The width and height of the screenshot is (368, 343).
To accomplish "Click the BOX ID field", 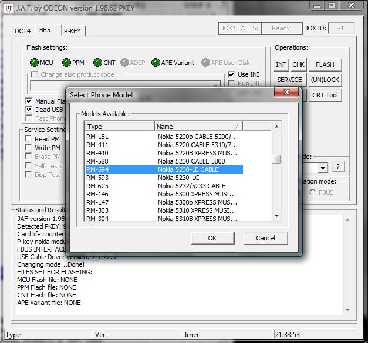I will pos(341,28).
